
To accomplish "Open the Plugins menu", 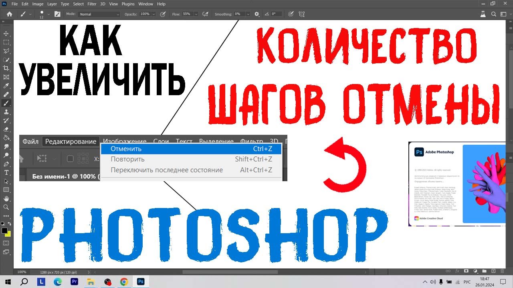I will pyautogui.click(x=128, y=4).
